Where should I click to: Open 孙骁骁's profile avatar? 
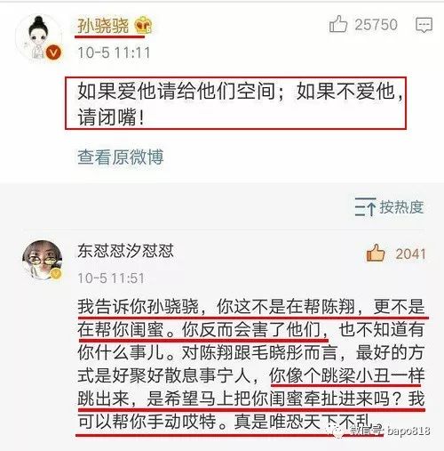[39, 37]
